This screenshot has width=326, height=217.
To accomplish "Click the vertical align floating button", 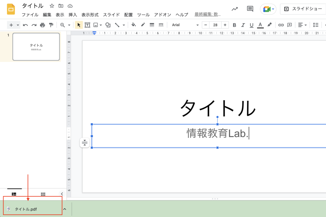I will click(85, 143).
